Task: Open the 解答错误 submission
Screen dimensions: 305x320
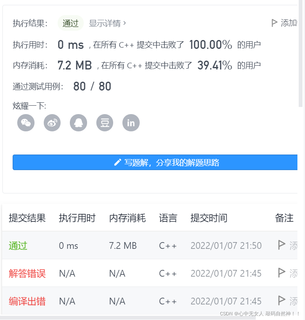Action: point(27,273)
